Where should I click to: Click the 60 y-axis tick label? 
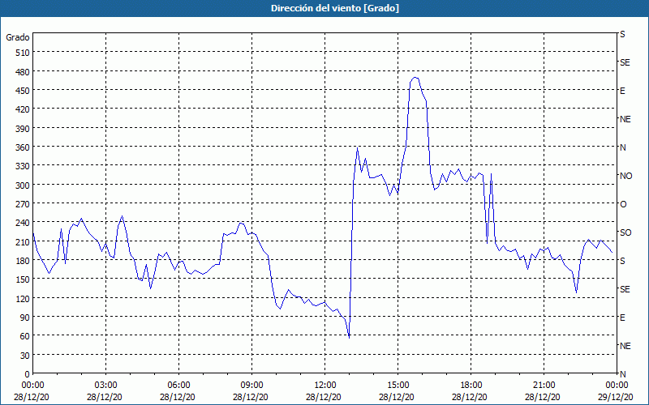25,336
